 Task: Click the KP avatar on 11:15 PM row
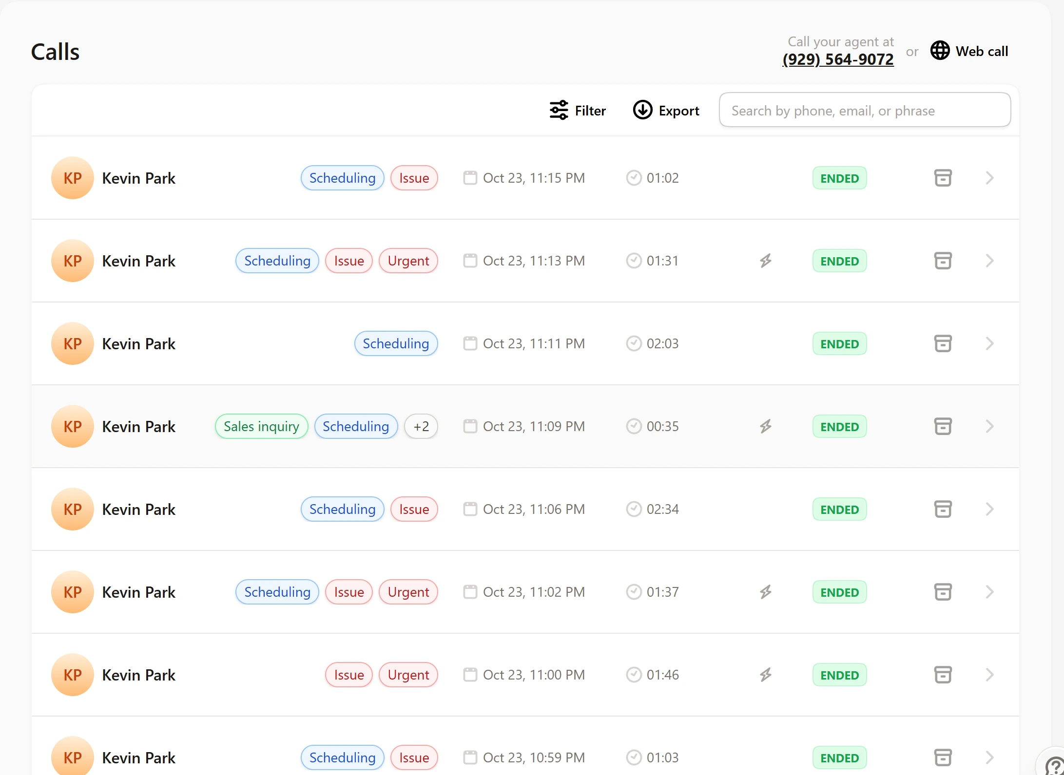point(72,178)
